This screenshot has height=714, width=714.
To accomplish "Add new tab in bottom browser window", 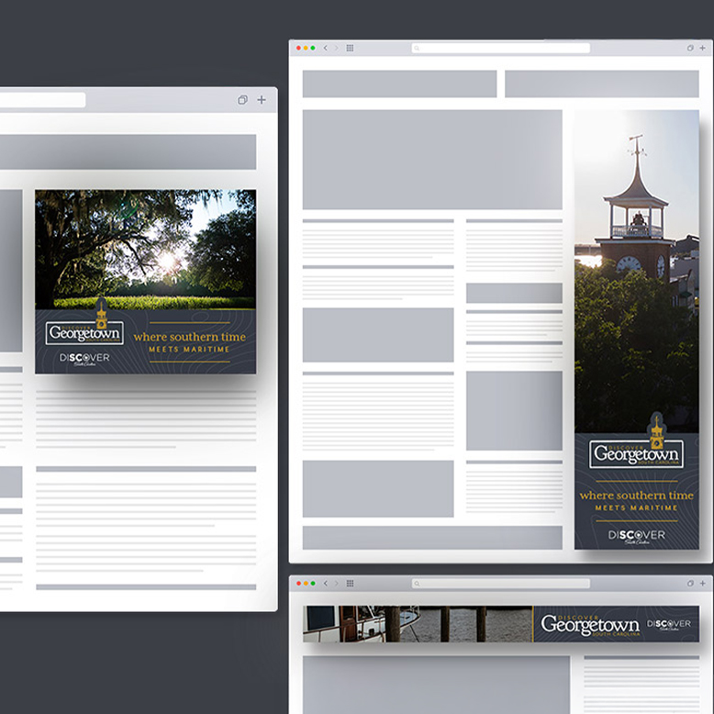I will pos(703,584).
